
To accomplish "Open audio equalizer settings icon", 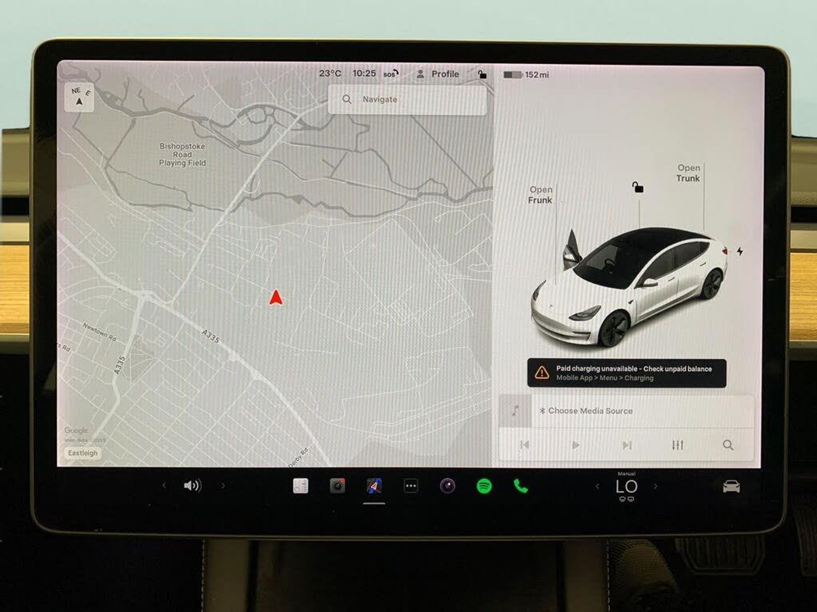I will [677, 445].
